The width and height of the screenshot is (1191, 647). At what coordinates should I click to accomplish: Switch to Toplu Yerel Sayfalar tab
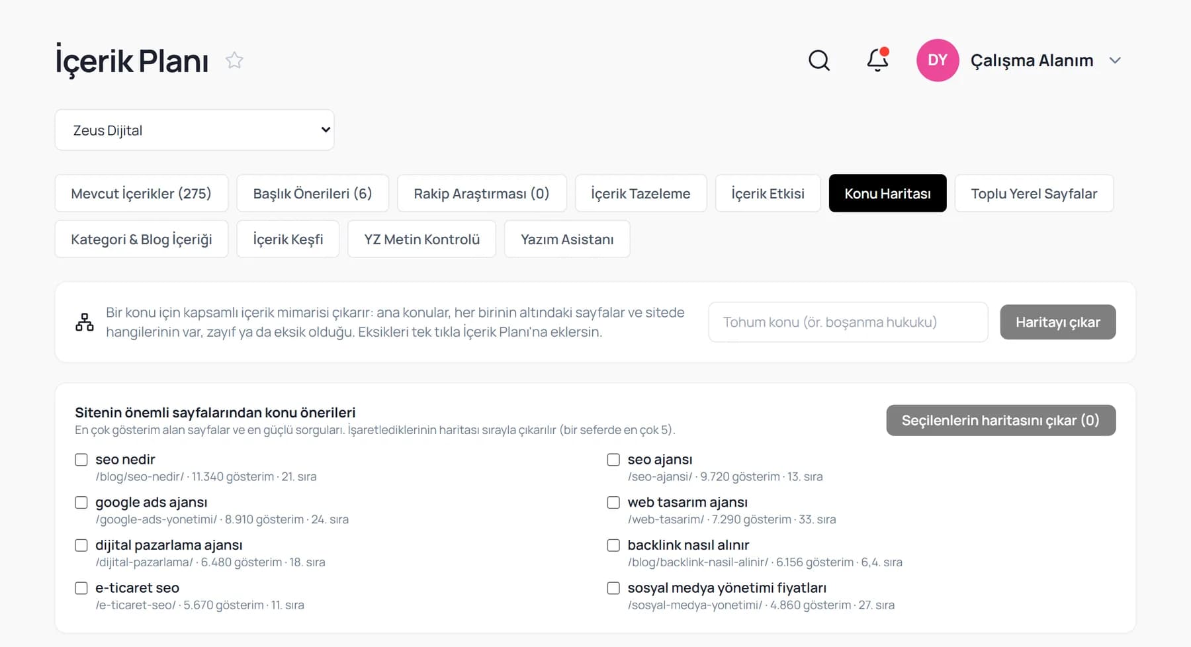1034,193
